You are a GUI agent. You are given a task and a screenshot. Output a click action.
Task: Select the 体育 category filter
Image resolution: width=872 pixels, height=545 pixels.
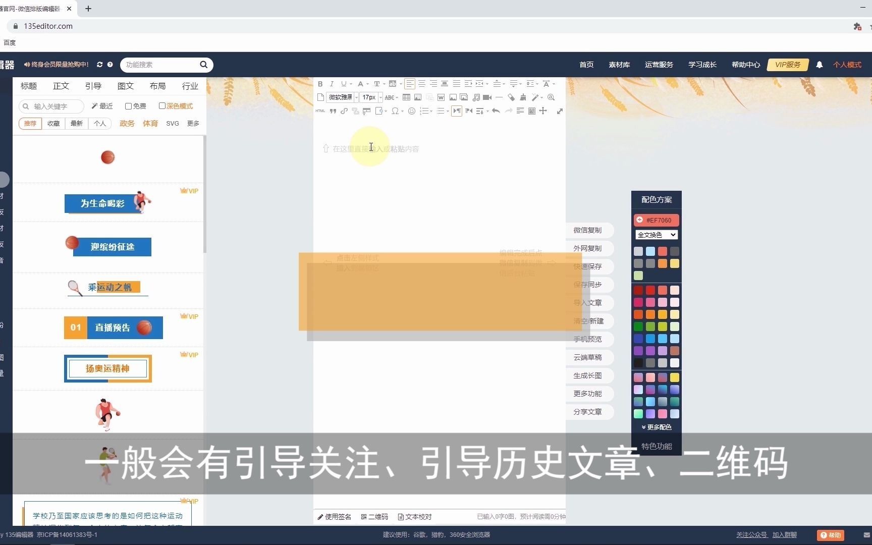pos(150,123)
